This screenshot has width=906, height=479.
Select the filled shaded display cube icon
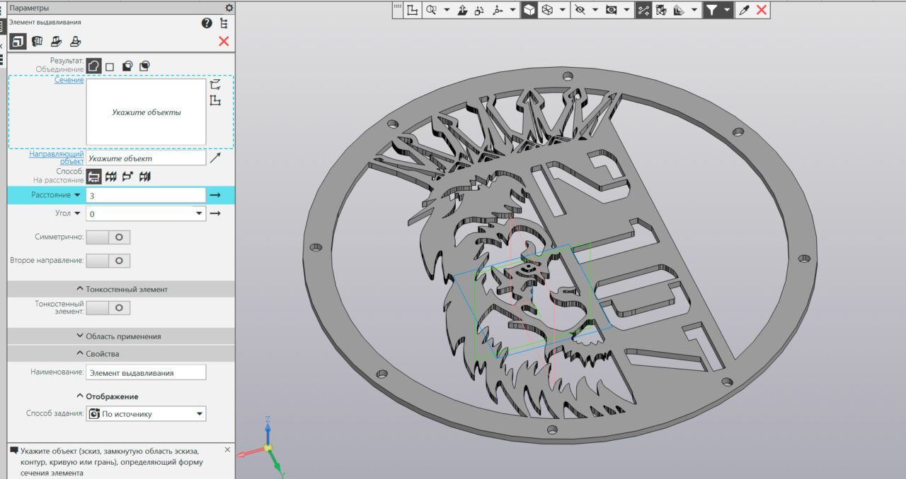tap(529, 10)
